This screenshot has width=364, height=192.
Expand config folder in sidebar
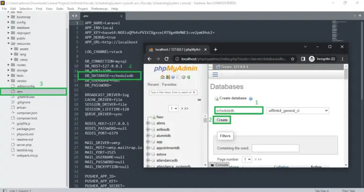[x=9, y=22]
